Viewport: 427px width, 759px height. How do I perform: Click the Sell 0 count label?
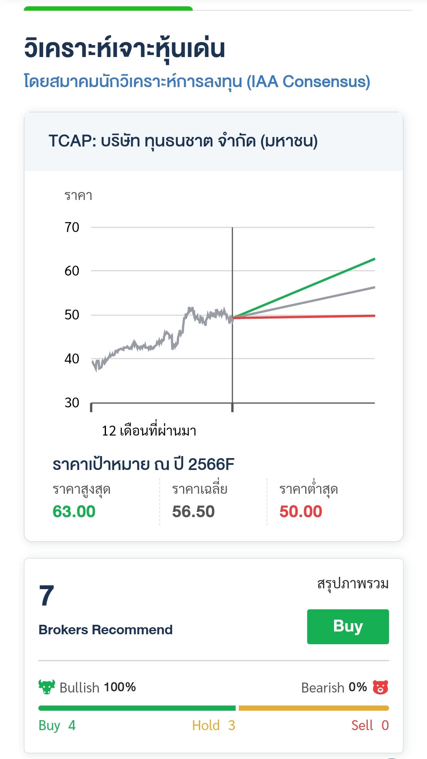coord(370,725)
